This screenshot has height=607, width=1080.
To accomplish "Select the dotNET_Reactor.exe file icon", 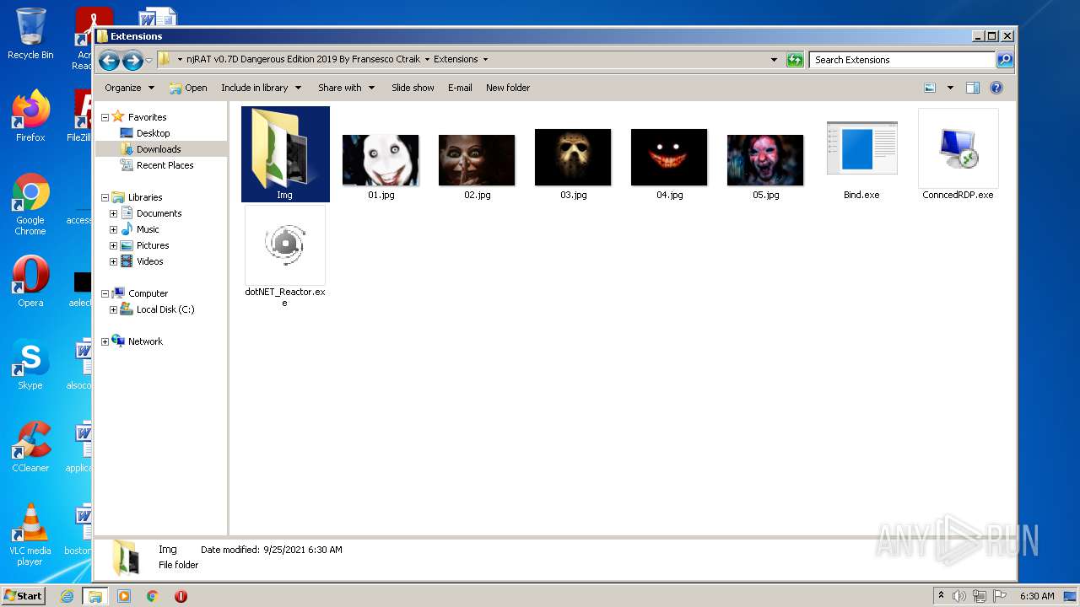I will (x=285, y=244).
